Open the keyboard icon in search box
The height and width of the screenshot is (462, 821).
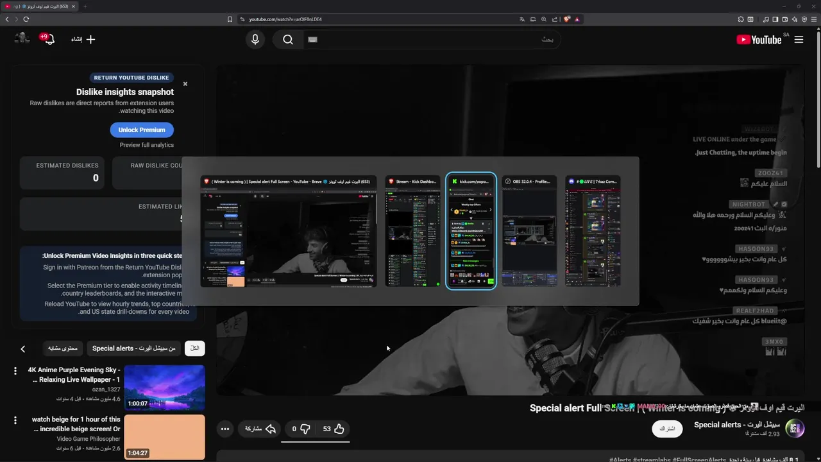pos(312,40)
